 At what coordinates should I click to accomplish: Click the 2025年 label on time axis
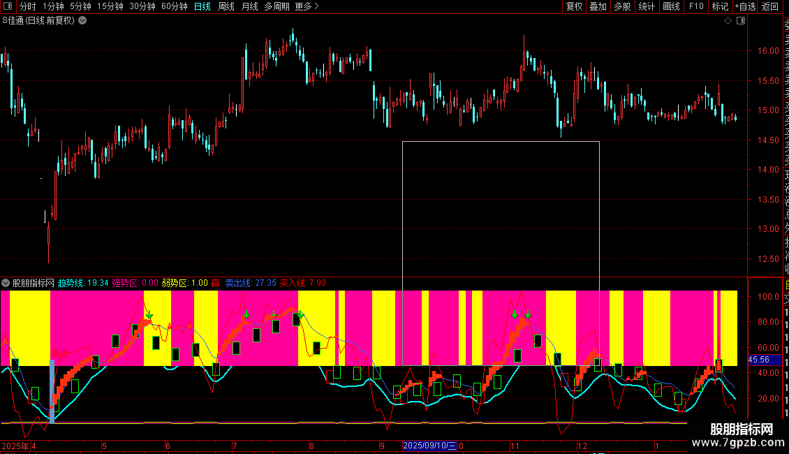pyautogui.click(x=15, y=446)
